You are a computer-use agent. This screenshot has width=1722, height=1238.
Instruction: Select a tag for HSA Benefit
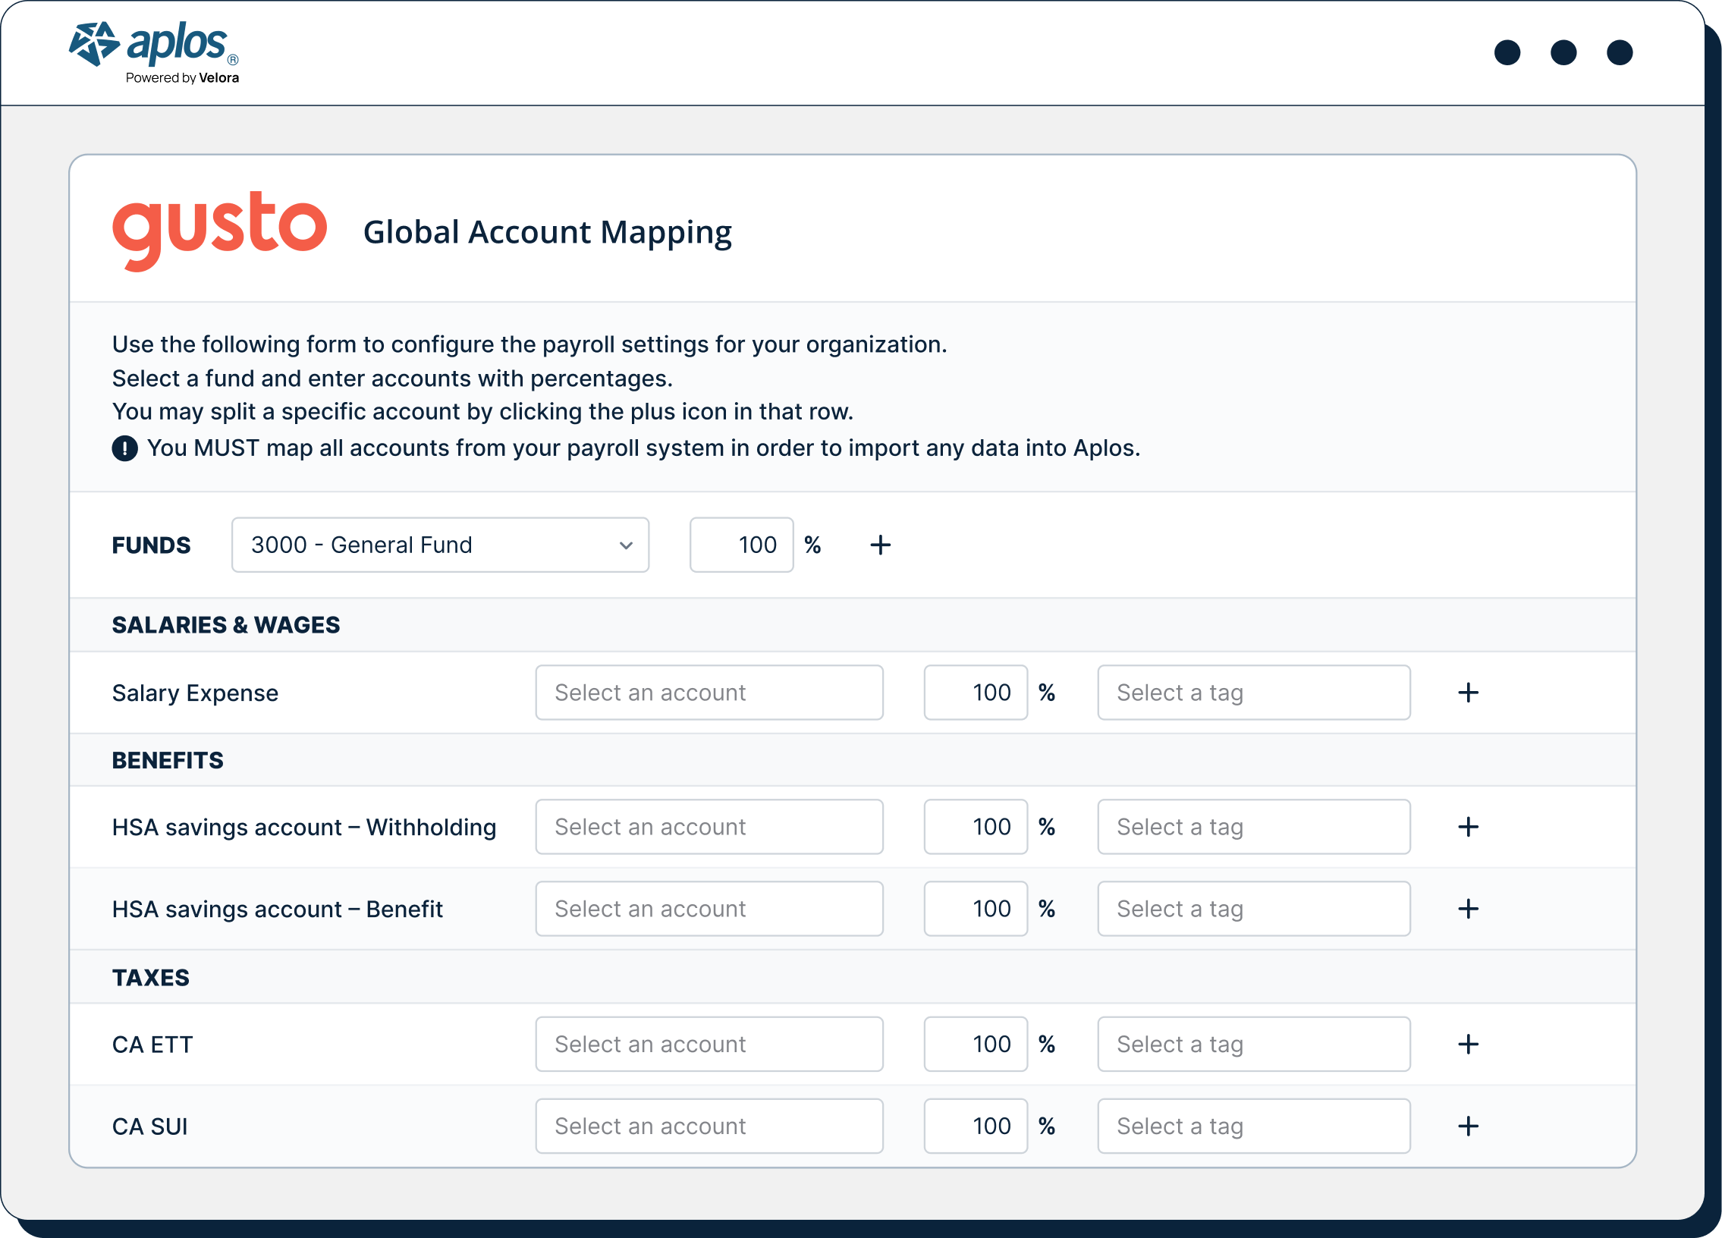pos(1253,909)
